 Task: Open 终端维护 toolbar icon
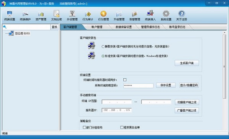(x=25, y=16)
